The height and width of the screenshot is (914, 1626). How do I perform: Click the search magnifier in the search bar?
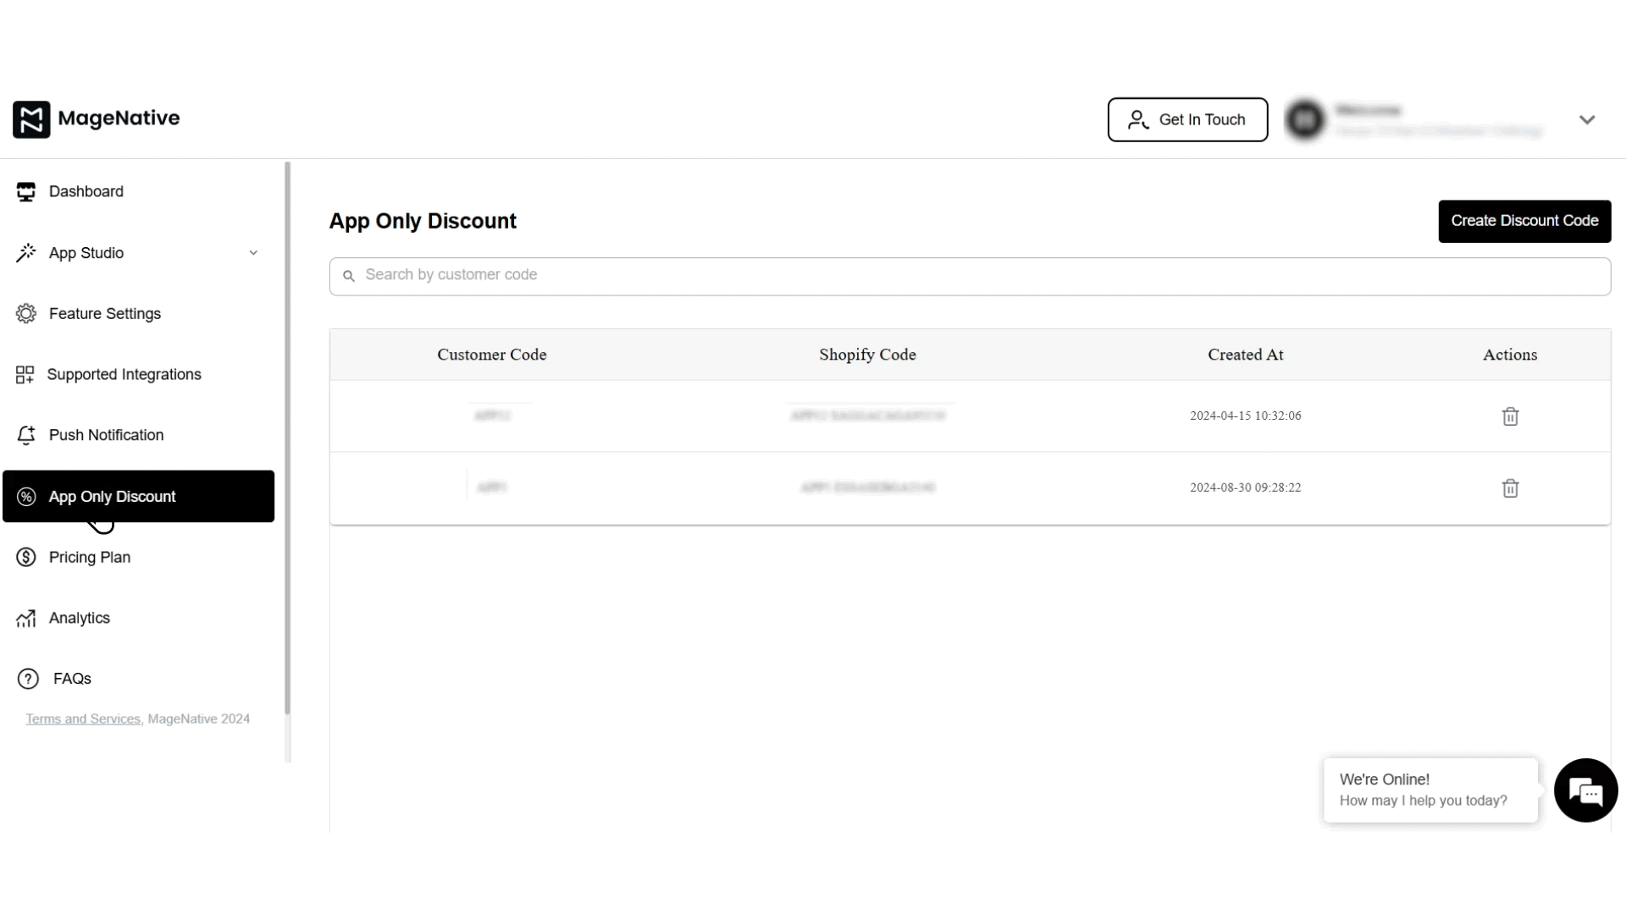pos(349,276)
